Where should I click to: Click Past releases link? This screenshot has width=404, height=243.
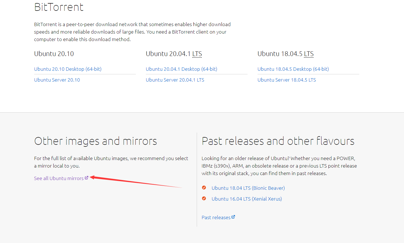pos(216,217)
